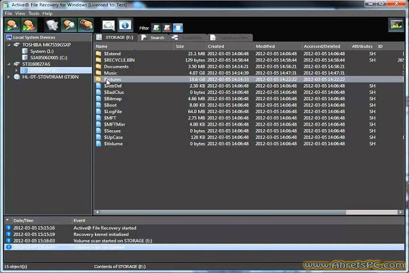
Task: Click the ST3160827AS hard disk icon
Action: pyautogui.click(x=16, y=64)
